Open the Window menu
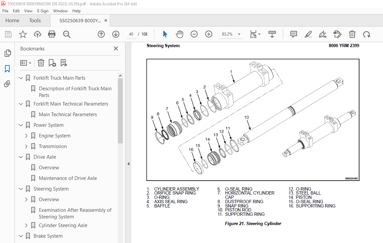383x243 pixels. click(60, 11)
